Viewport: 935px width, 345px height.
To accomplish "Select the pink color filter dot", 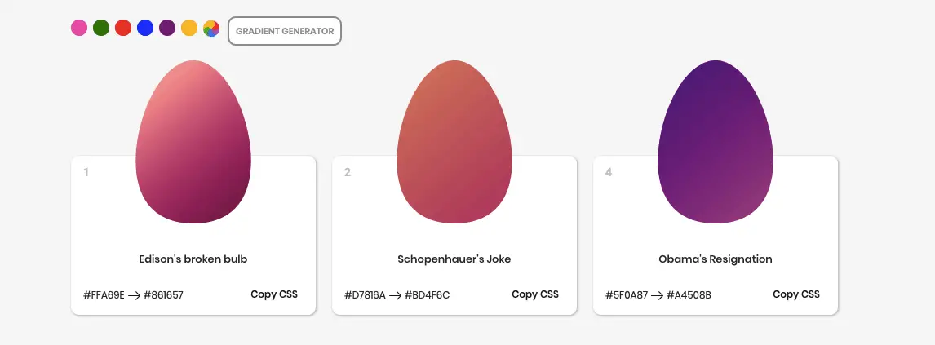I will point(79,28).
